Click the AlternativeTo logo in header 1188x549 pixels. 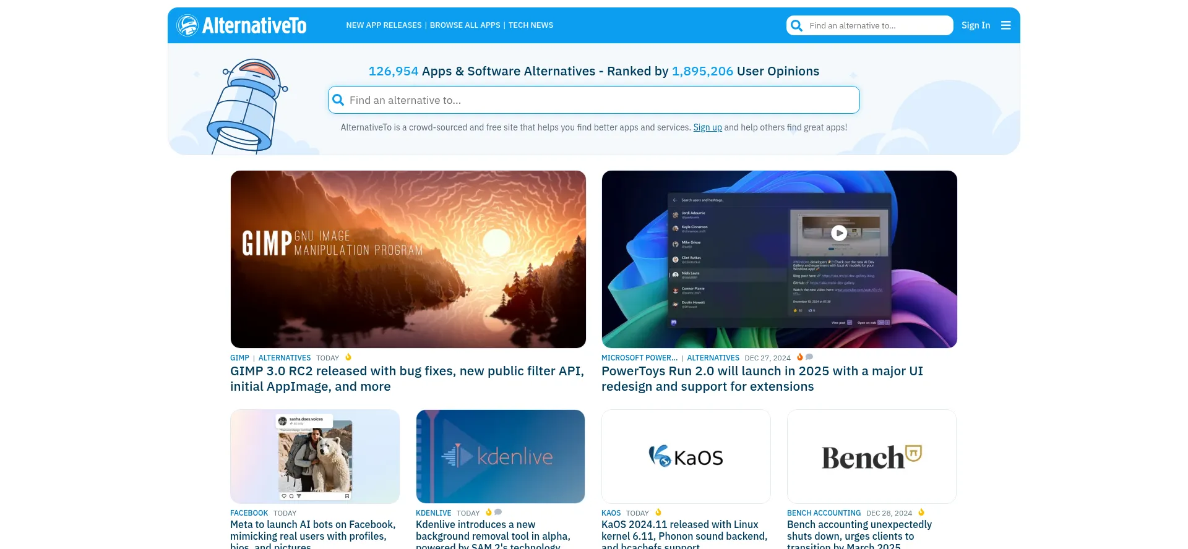[241, 25]
